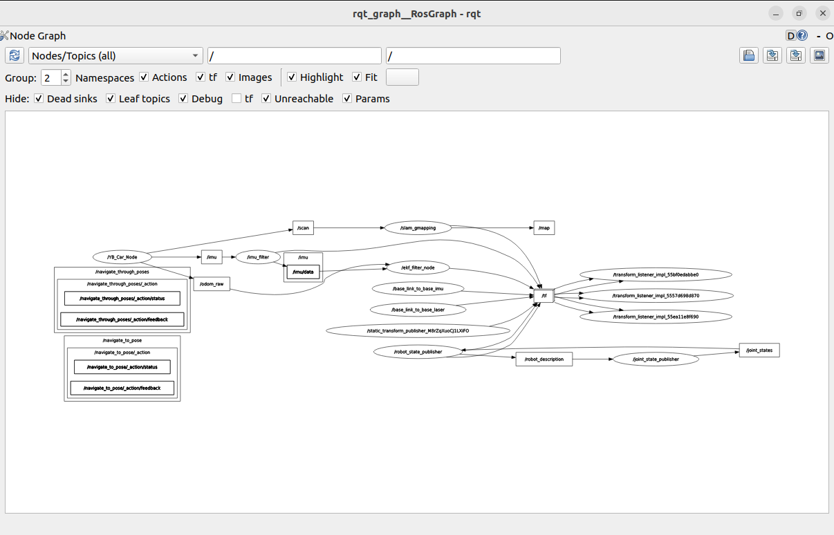The width and height of the screenshot is (834, 535).
Task: Uncheck the Highlight option
Action: coord(292,77)
